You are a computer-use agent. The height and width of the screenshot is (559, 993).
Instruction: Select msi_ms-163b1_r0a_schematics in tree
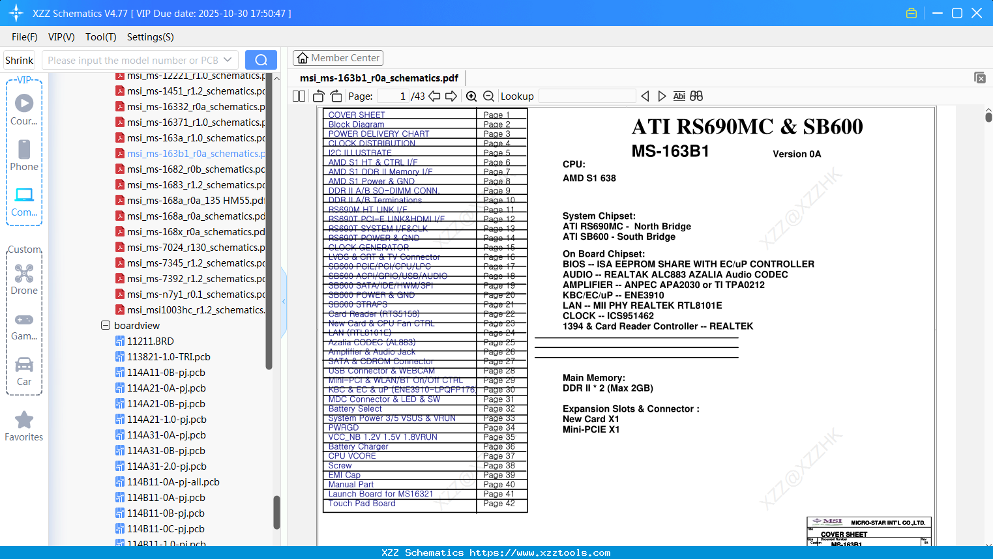196,154
